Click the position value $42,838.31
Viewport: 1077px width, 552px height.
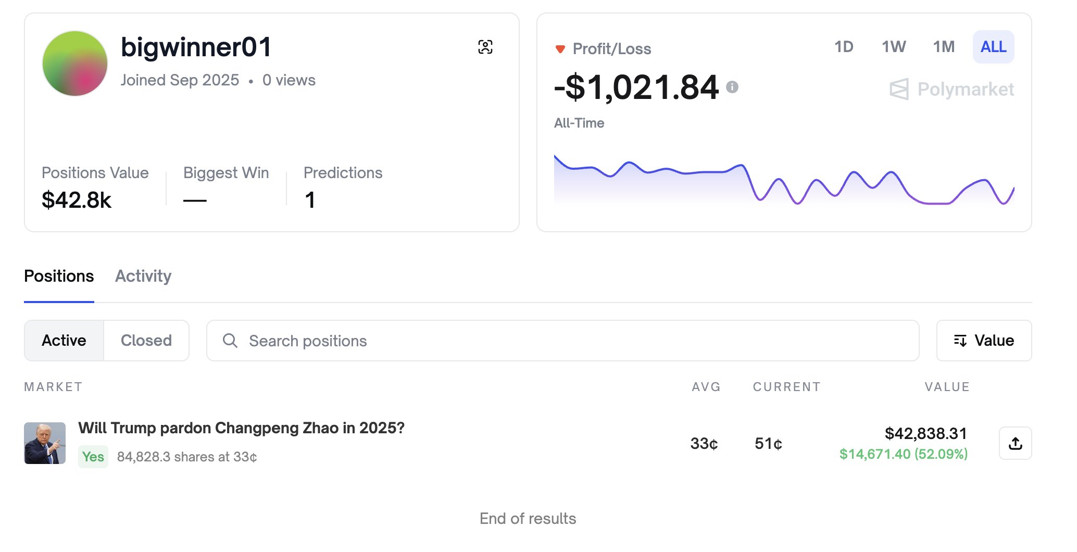click(926, 433)
